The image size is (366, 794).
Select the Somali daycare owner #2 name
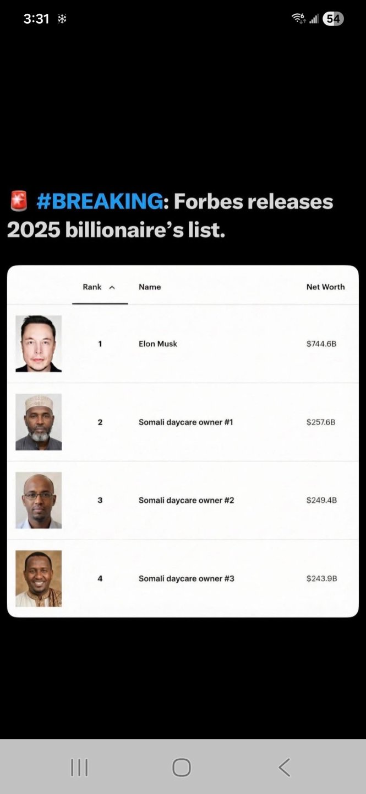coord(186,500)
